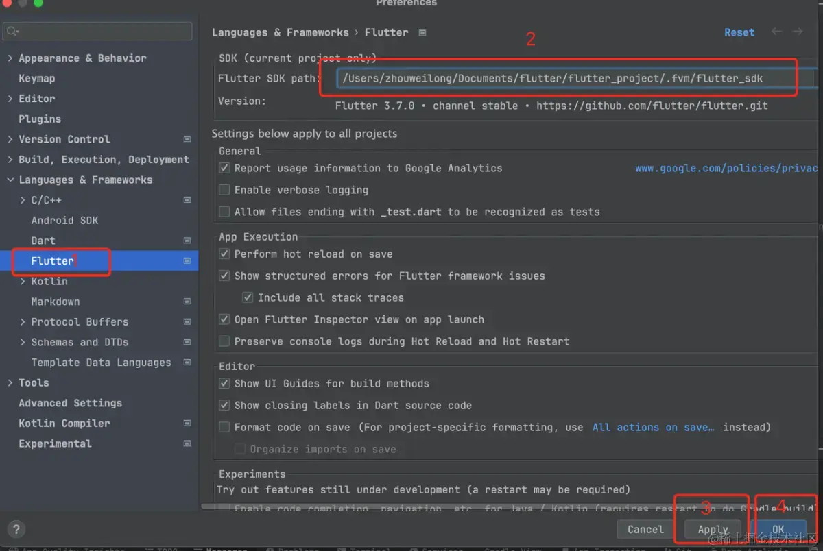Viewport: 823px width, 551px height.
Task: Enable Preserve console logs during Hot Reload
Action: 224,341
